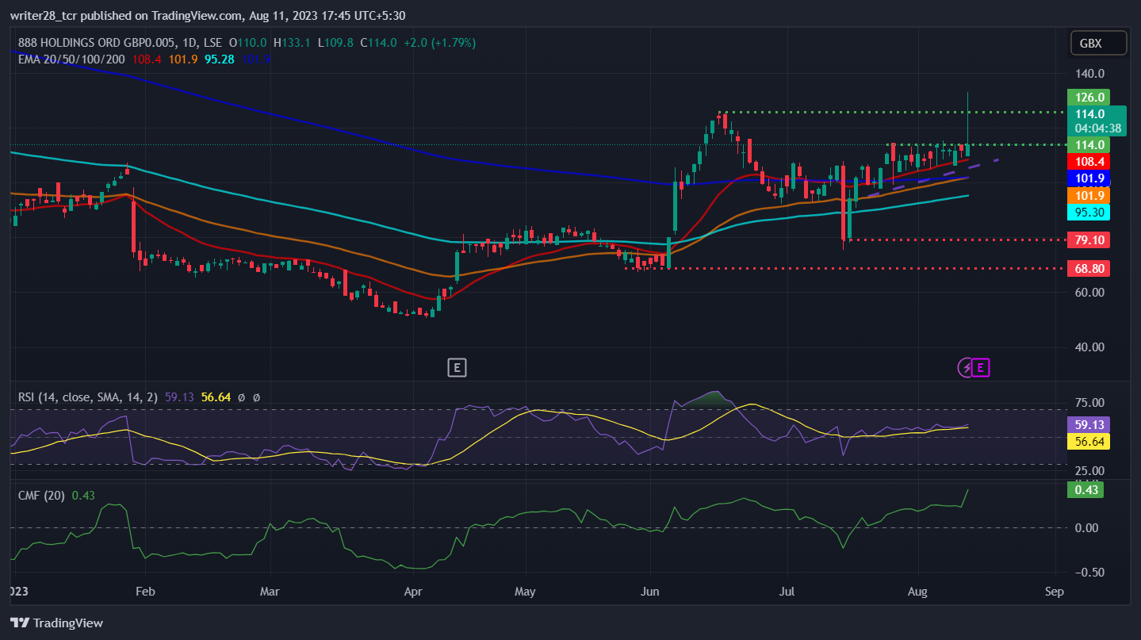Click the +2.0 (+1.79%) change value
Screen dimensions: 1141x640
[440, 42]
